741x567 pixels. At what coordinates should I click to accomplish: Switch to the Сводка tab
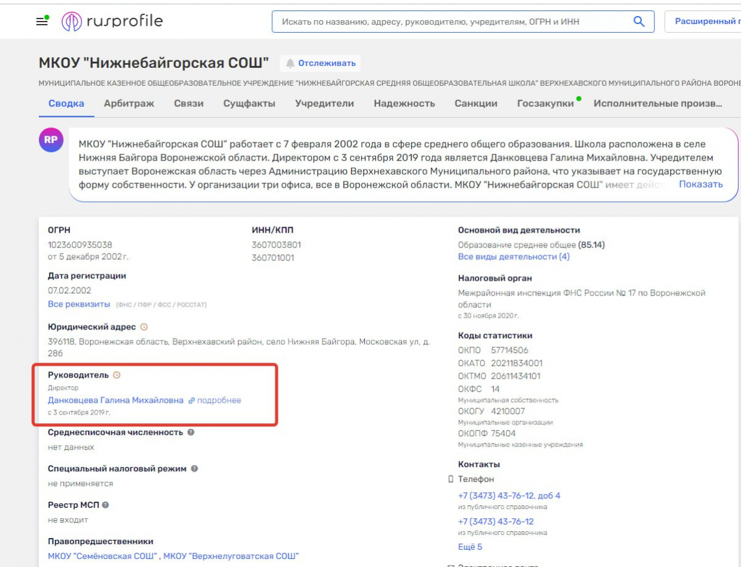tap(66, 104)
